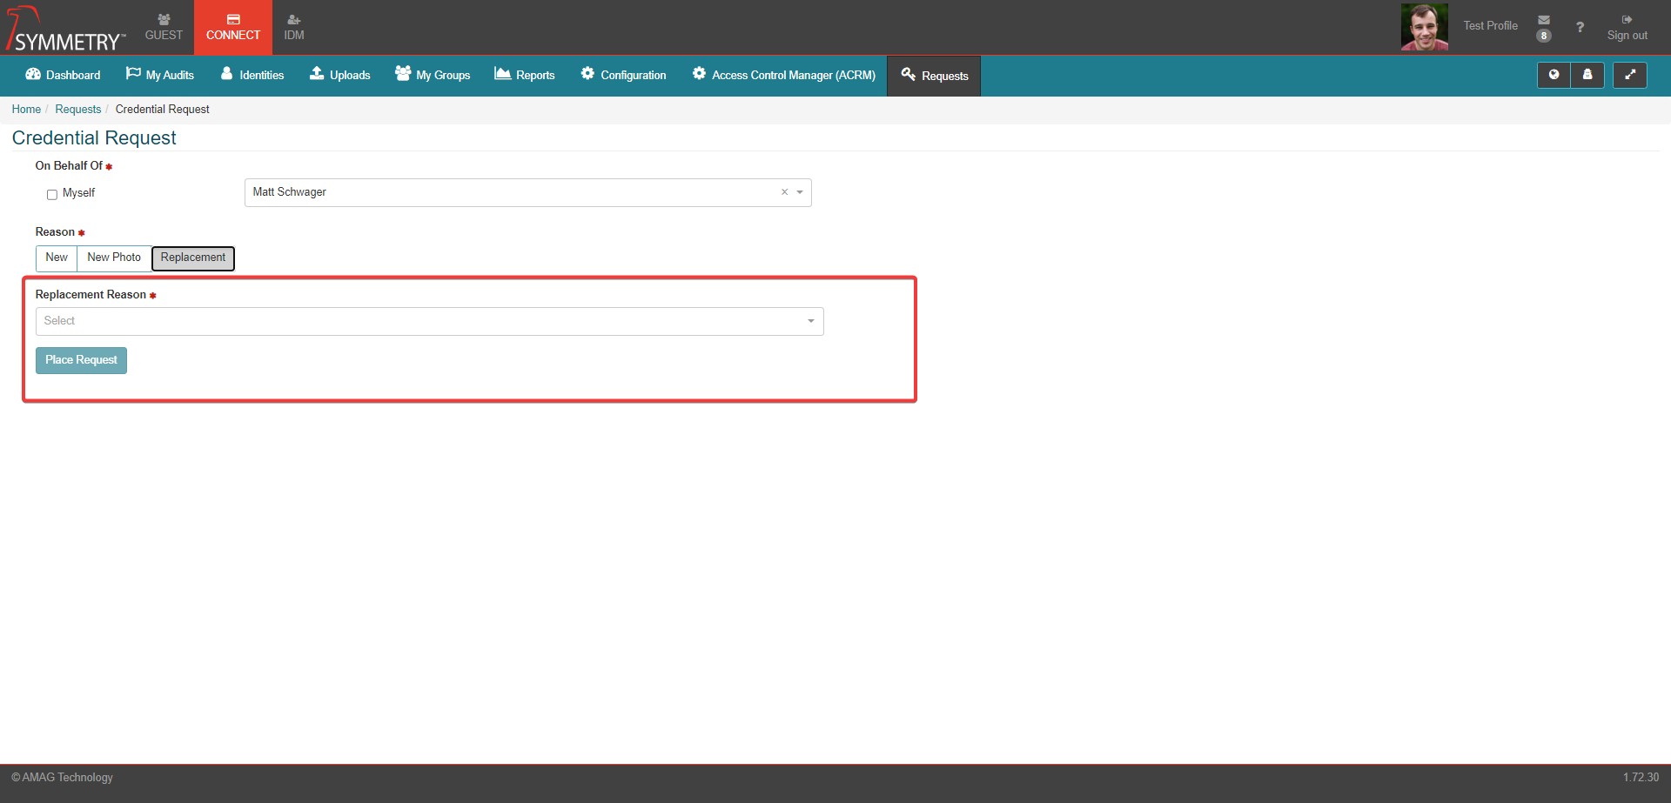Open My Groups menu item
Screen dimensions: 1671x803
(x=433, y=75)
